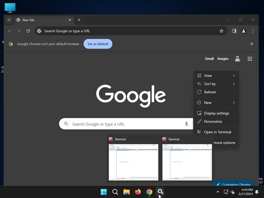Maximize the Chrome window
The height and width of the screenshot is (198, 264).
click(241, 20)
